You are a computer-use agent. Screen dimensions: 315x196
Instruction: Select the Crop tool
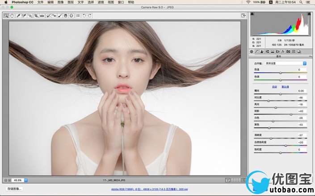[x=36, y=16]
